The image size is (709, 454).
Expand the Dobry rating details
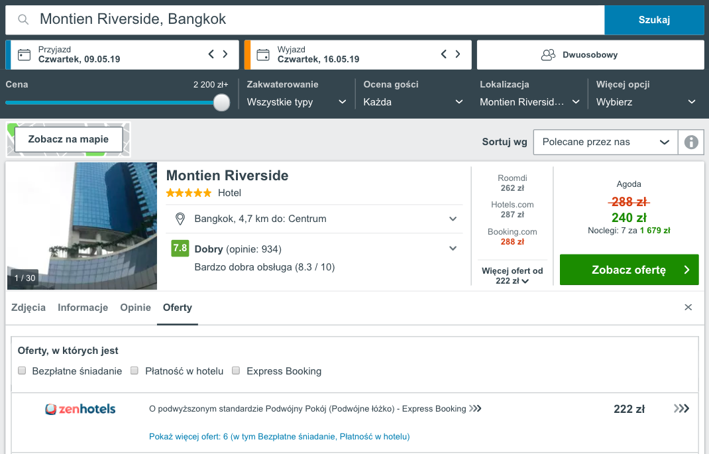click(453, 249)
